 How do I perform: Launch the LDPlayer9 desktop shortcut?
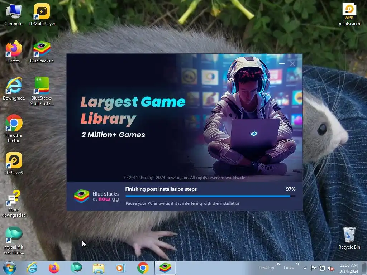[x=14, y=163]
